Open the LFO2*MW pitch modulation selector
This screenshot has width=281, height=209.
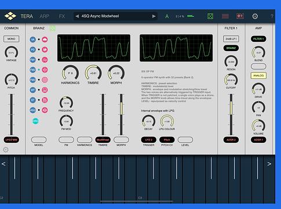[x=11, y=140]
